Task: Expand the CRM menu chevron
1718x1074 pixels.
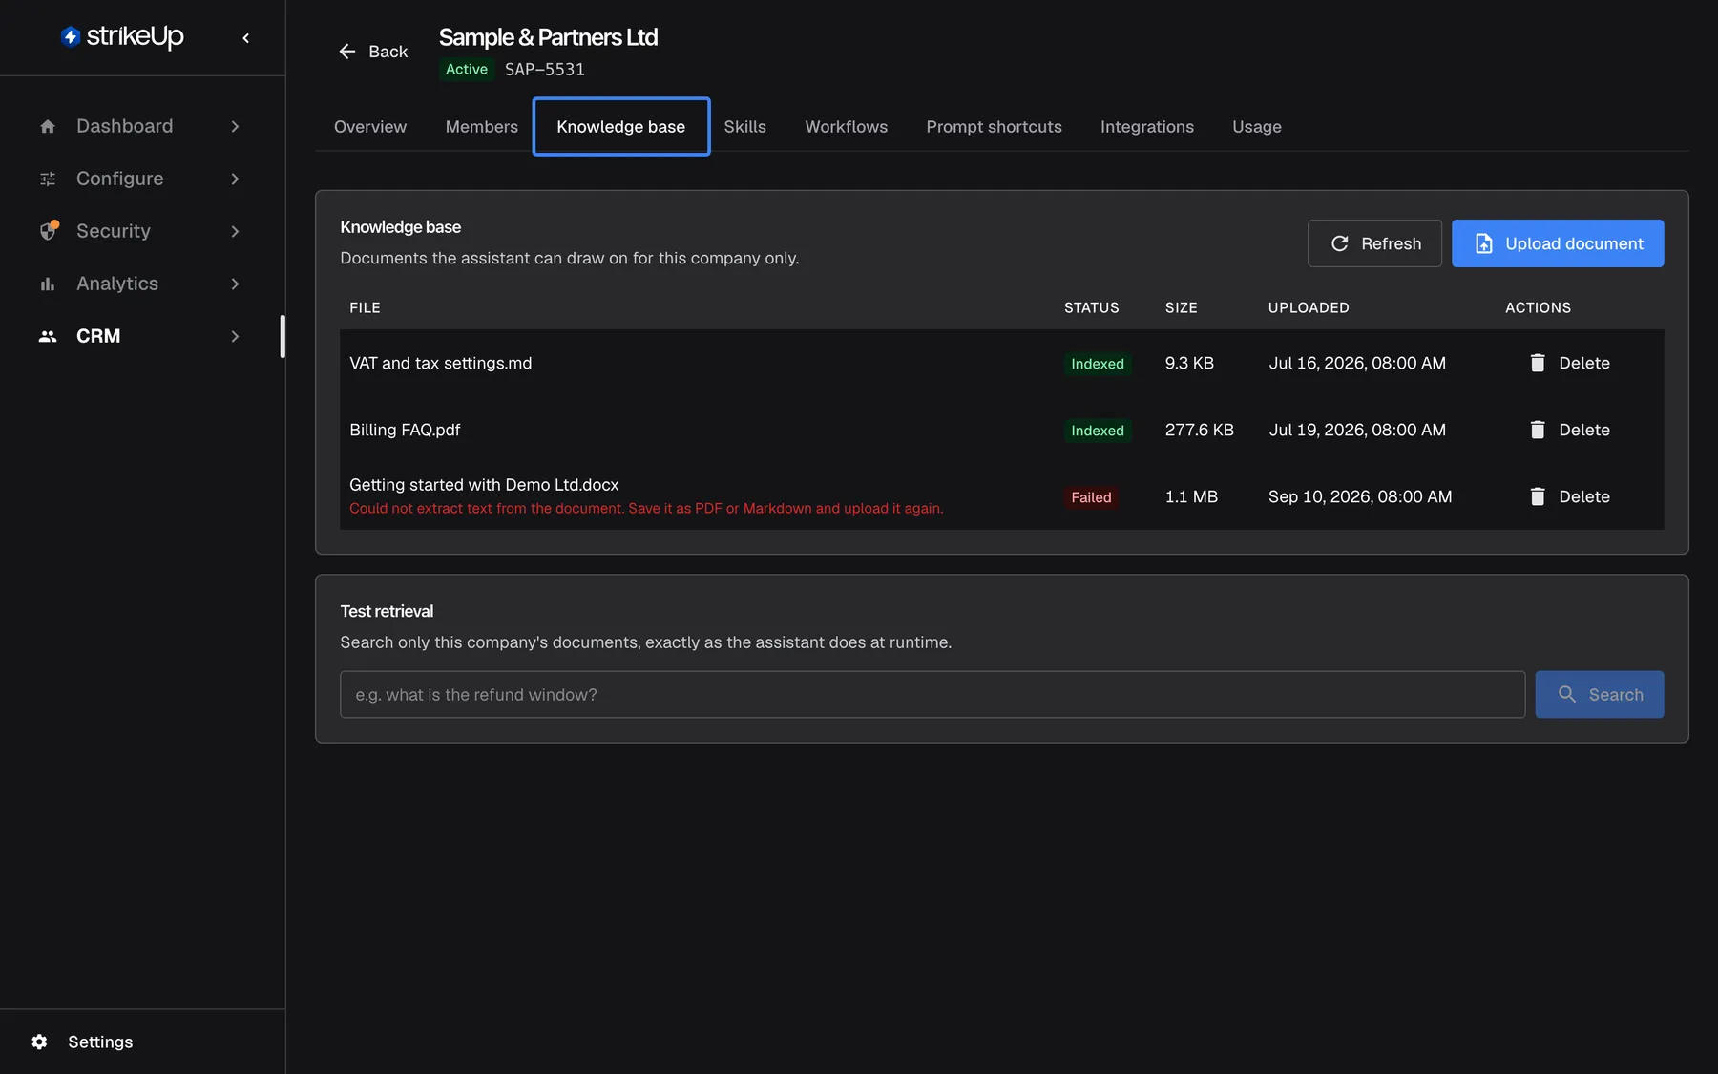Action: pos(235,336)
